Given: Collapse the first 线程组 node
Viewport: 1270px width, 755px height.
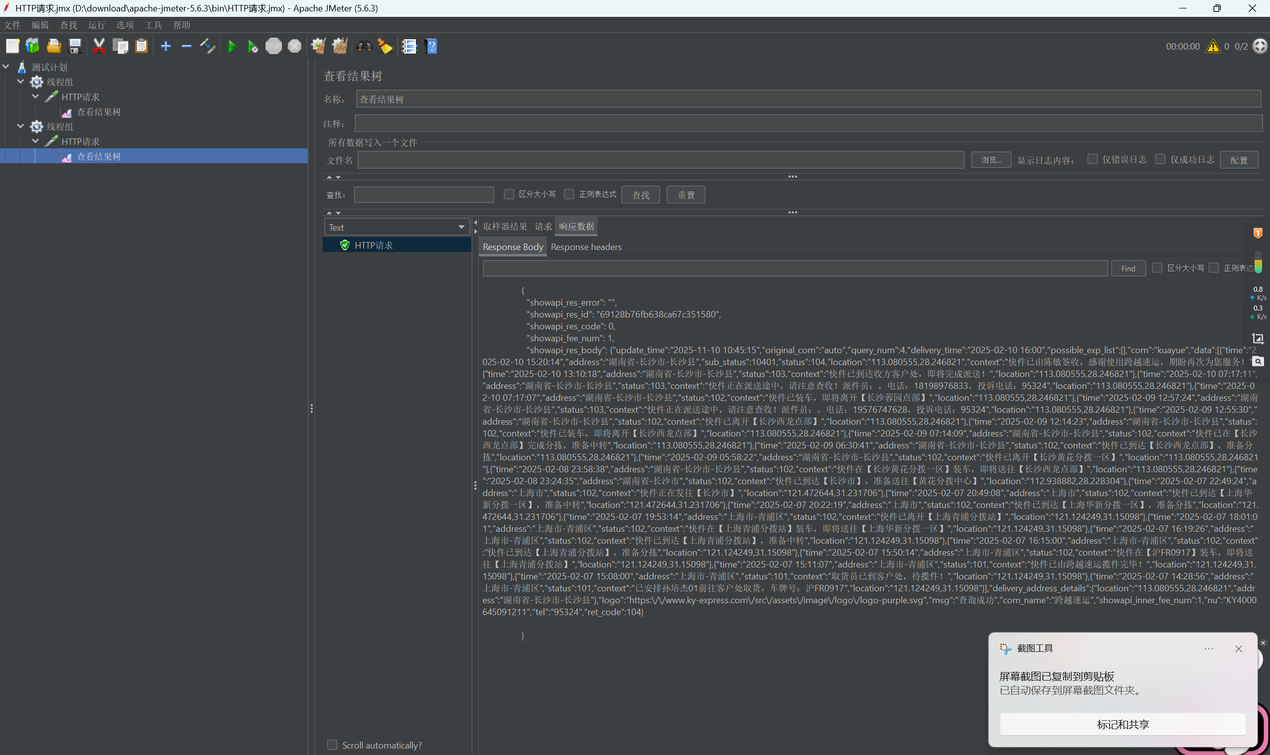Looking at the screenshot, I should pyautogui.click(x=21, y=81).
